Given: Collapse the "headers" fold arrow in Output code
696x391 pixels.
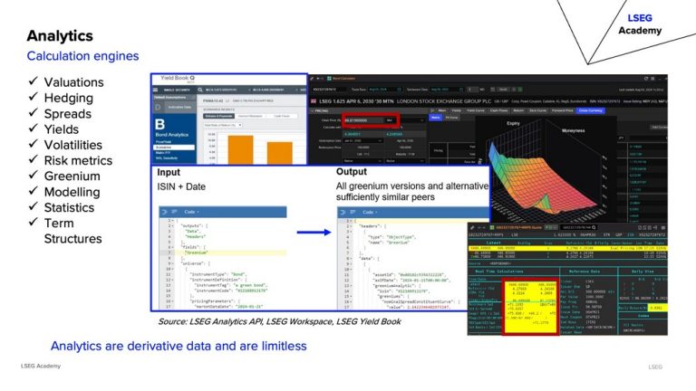Looking at the screenshot, I should [352, 226].
